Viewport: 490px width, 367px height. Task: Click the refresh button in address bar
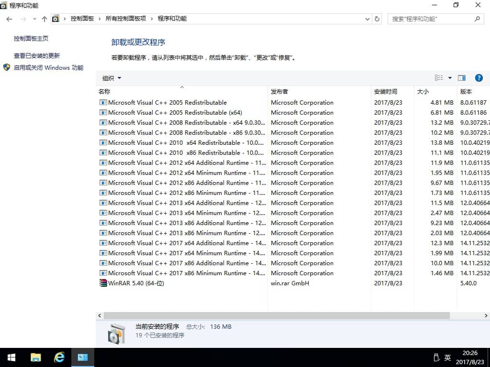pyautogui.click(x=377, y=19)
